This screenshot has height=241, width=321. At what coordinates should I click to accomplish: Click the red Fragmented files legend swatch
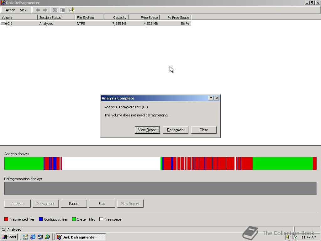(6, 219)
